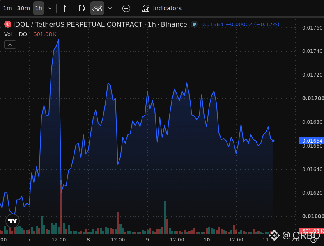The image size is (324, 246).
Task: Click the 0.01600 price axis label
Action: pos(313,216)
